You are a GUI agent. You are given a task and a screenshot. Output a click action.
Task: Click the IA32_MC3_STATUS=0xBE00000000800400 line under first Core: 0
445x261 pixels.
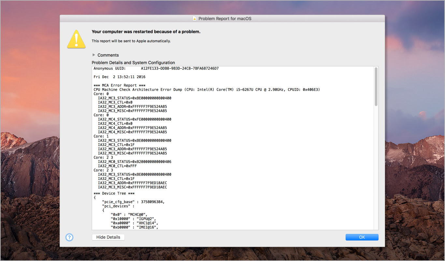tap(135, 98)
